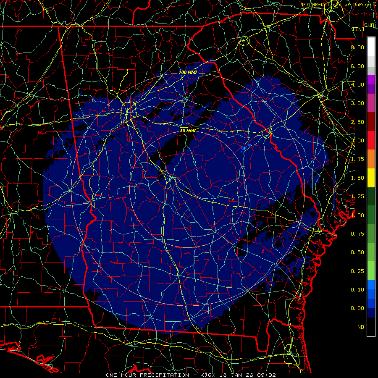The width and height of the screenshot is (378, 378).
Task: Select the bright red legend swatch
Action: coord(371,140)
